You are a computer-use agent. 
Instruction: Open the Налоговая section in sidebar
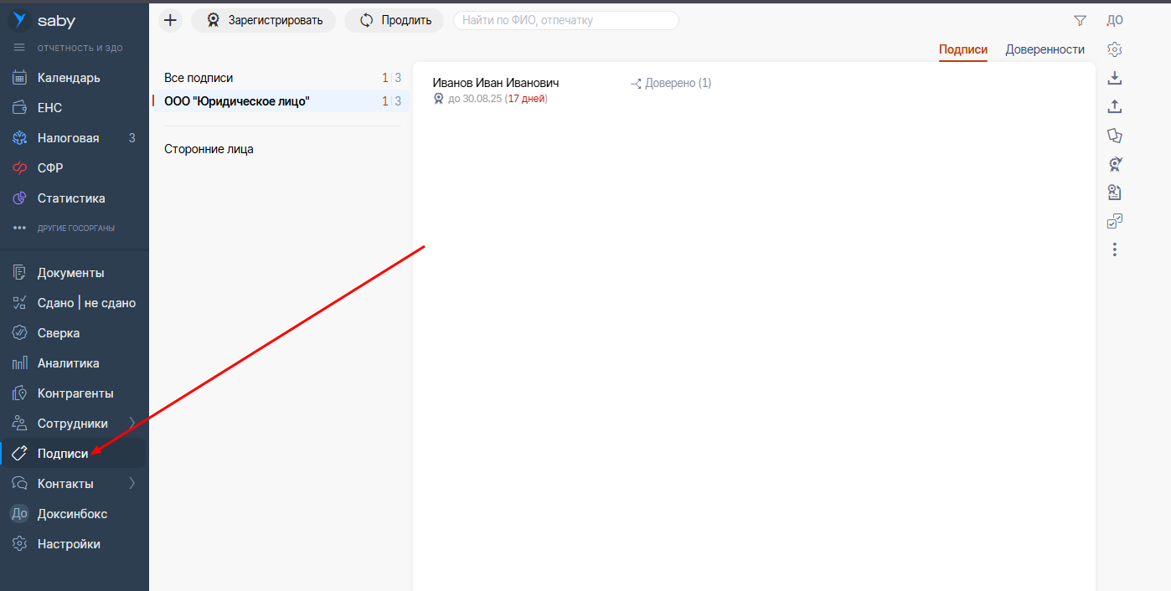coord(68,138)
